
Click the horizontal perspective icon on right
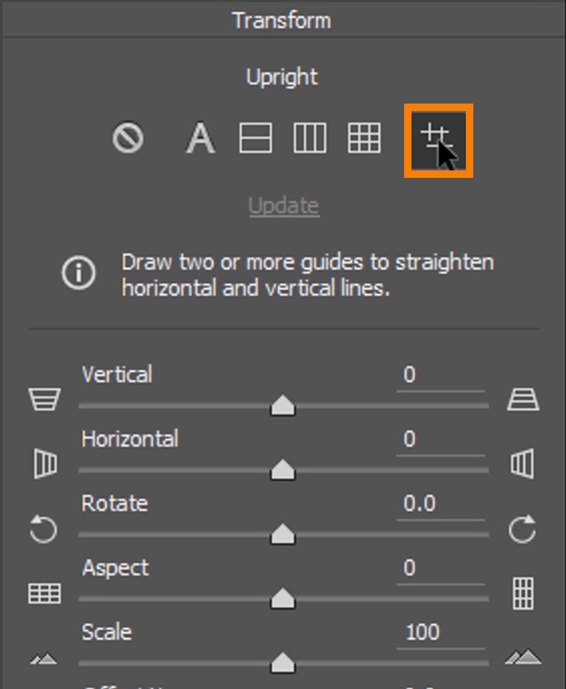tap(523, 464)
